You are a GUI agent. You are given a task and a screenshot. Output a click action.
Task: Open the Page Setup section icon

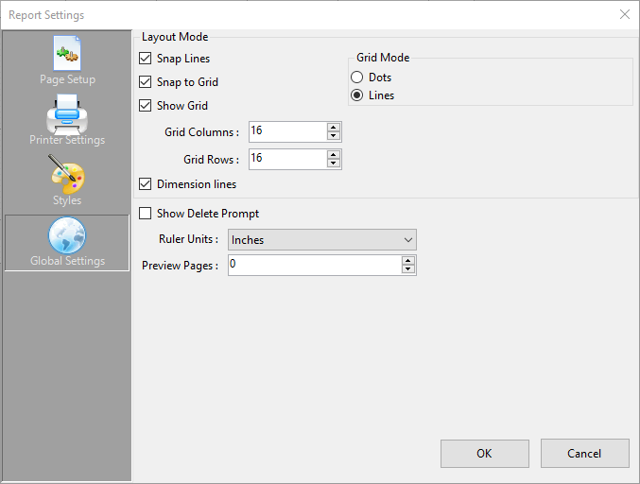point(67,54)
